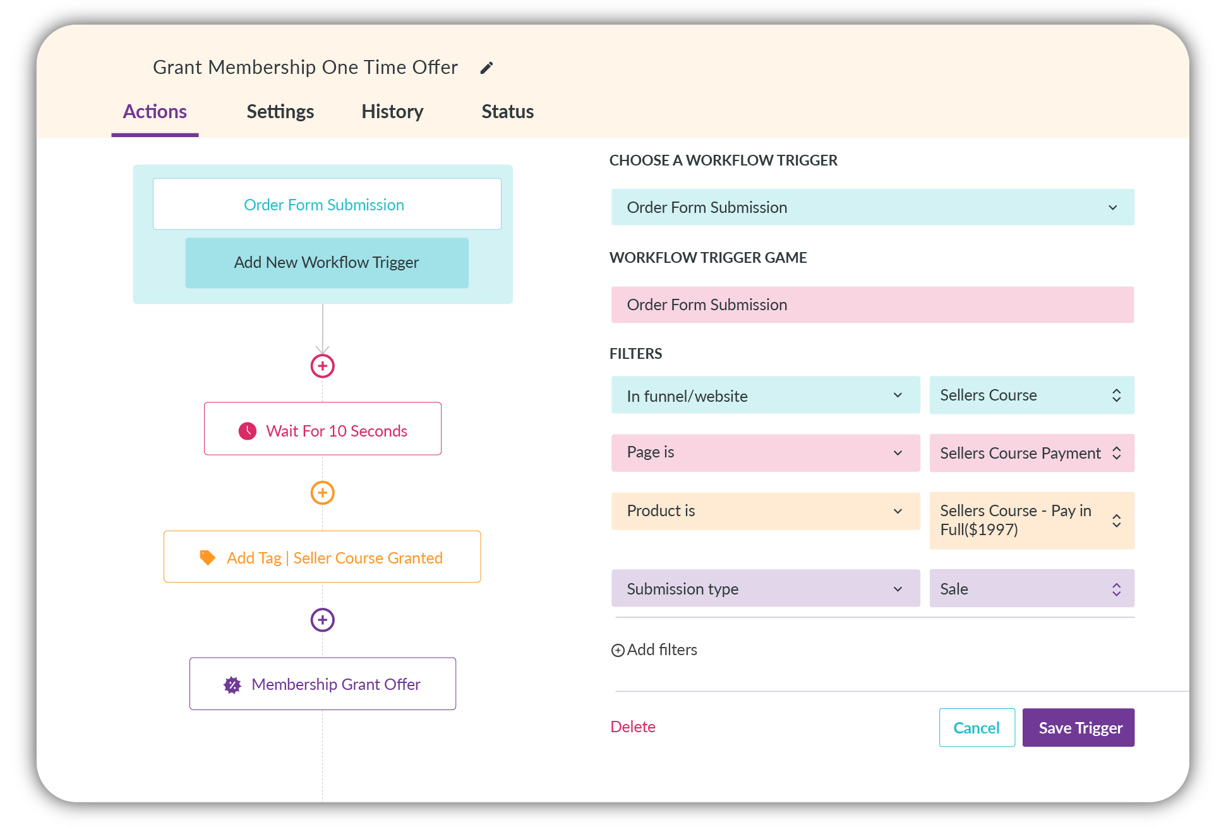Screen dimensions: 1226x827
Task: Click the clock icon in Wait step
Action: [247, 431]
